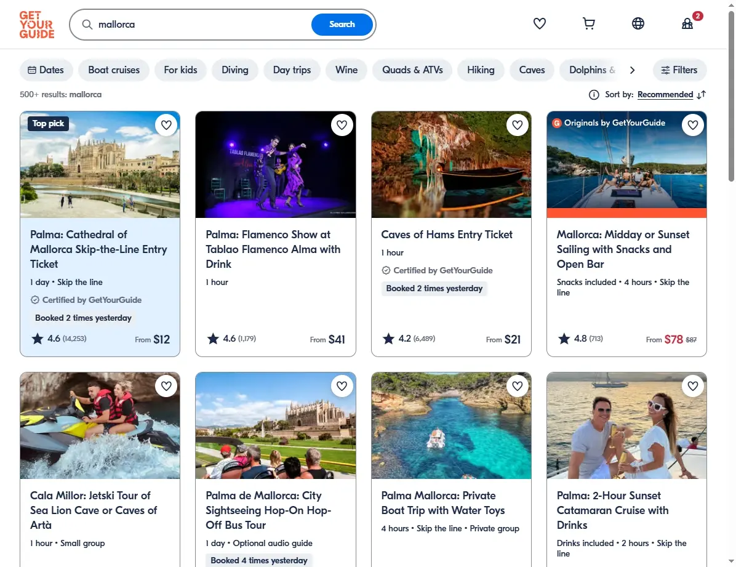Open Private Boat Trip with Water Toys title

[443, 502]
